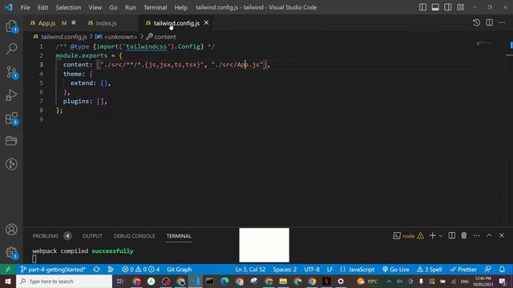Open the Selection menu
513x288 pixels.
click(x=68, y=7)
